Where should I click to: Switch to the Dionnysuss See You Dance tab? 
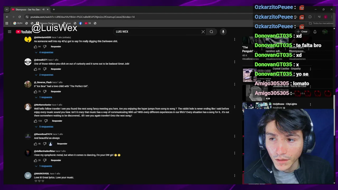(x=28, y=9)
